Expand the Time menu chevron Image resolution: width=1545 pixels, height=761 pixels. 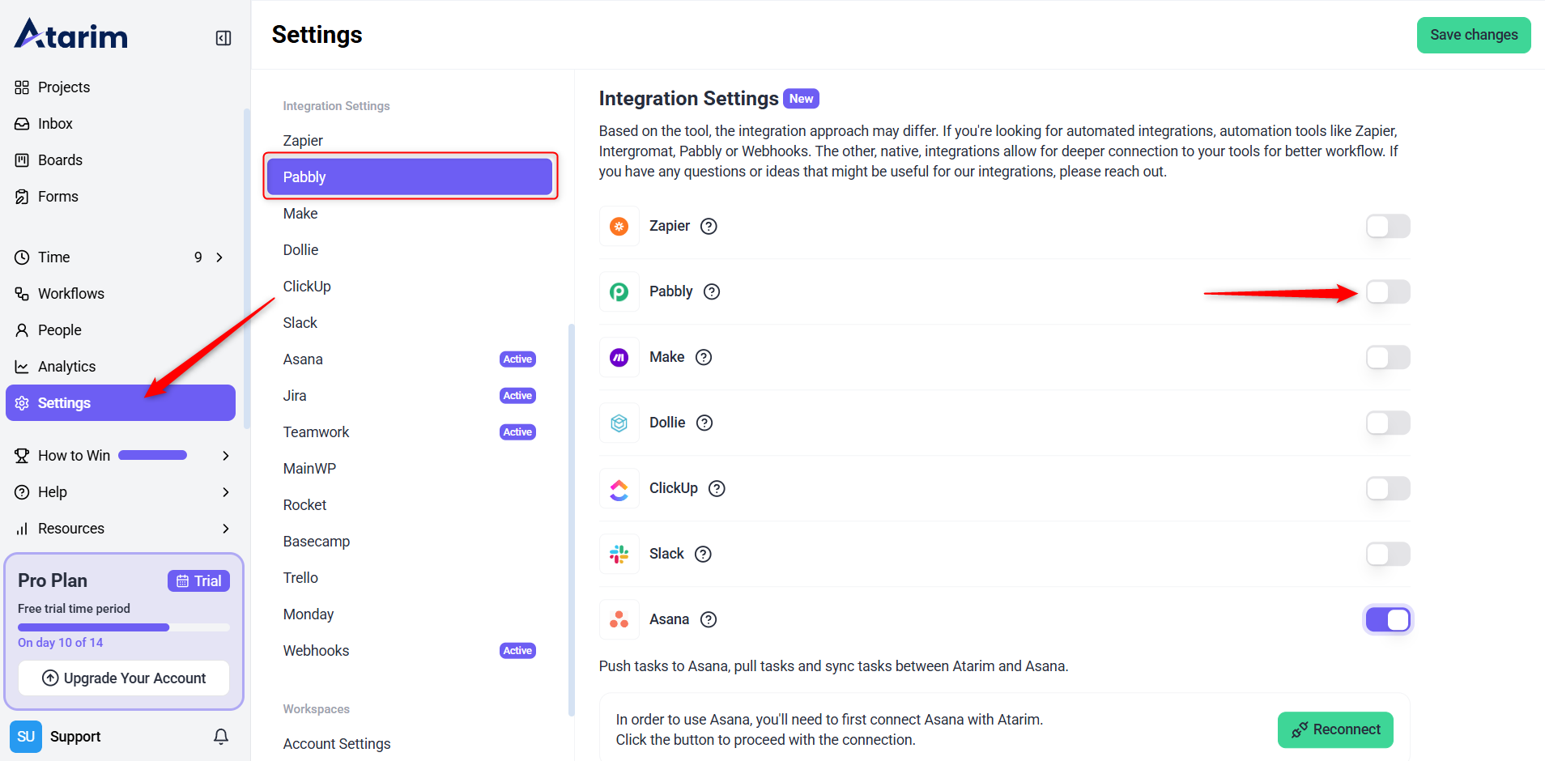(219, 257)
